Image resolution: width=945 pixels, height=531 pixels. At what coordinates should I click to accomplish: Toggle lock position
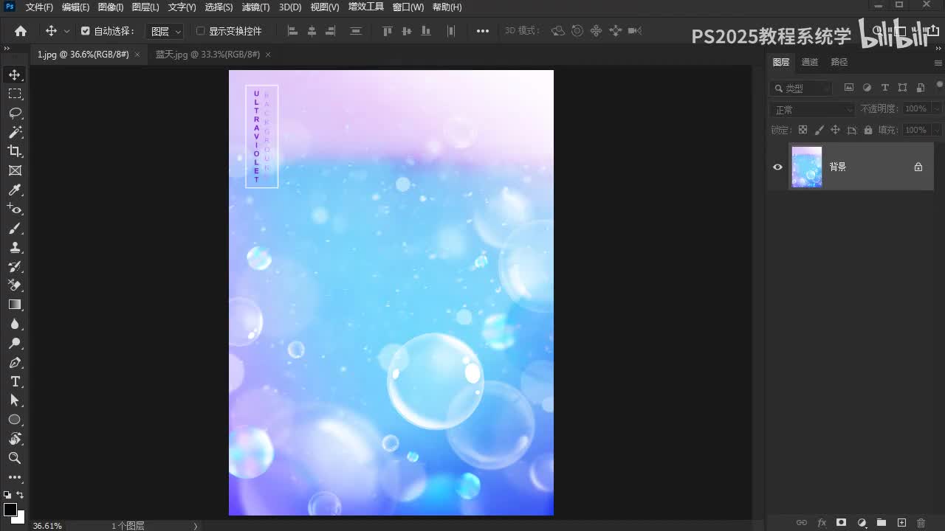(835, 130)
